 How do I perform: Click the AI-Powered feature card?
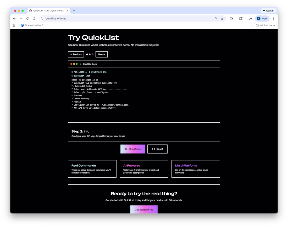click(x=144, y=169)
